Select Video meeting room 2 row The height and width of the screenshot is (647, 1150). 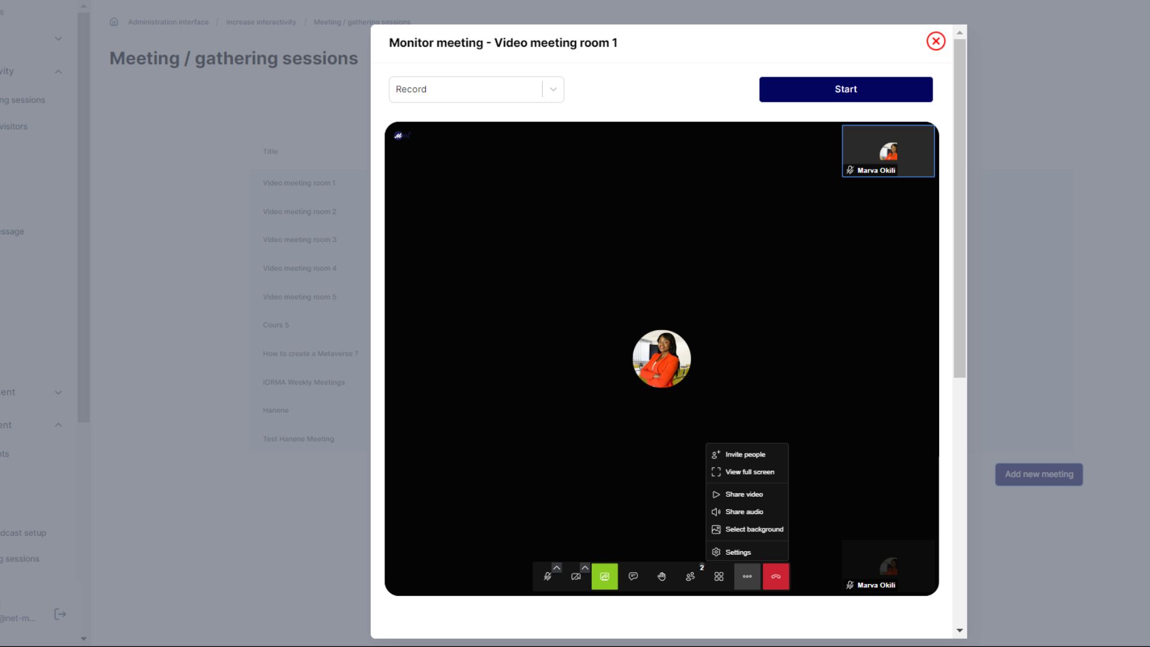tap(299, 211)
